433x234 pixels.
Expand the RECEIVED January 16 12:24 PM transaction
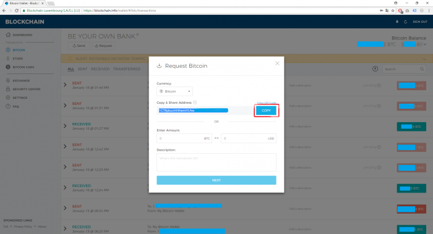click(x=65, y=188)
